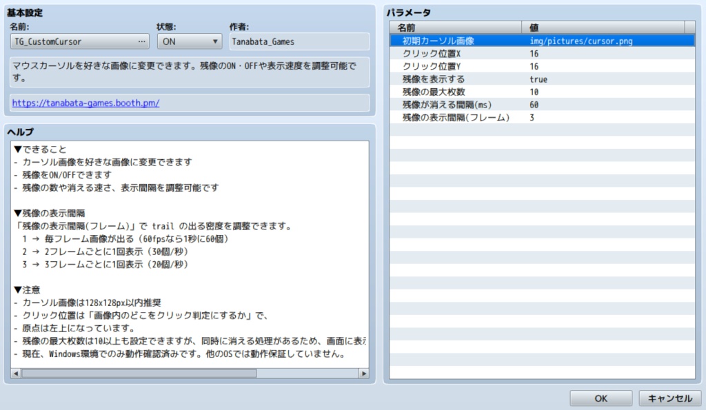Confirm changes with the OK button
Image resolution: width=706 pixels, height=410 pixels.
(600, 398)
